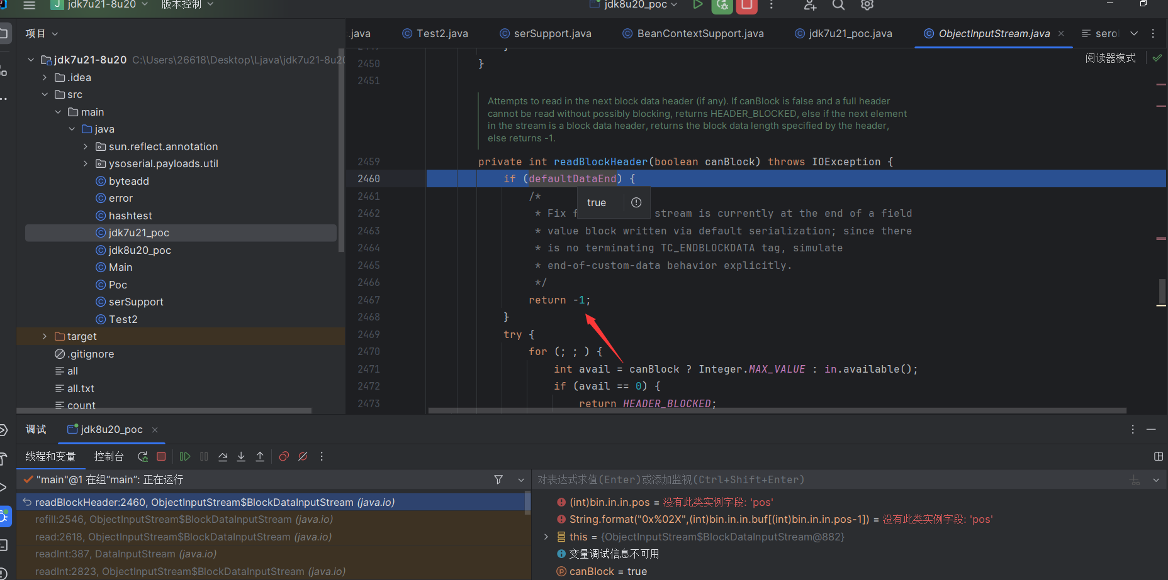This screenshot has height=580, width=1168.
Task: Collapse the main folder
Action: click(58, 112)
